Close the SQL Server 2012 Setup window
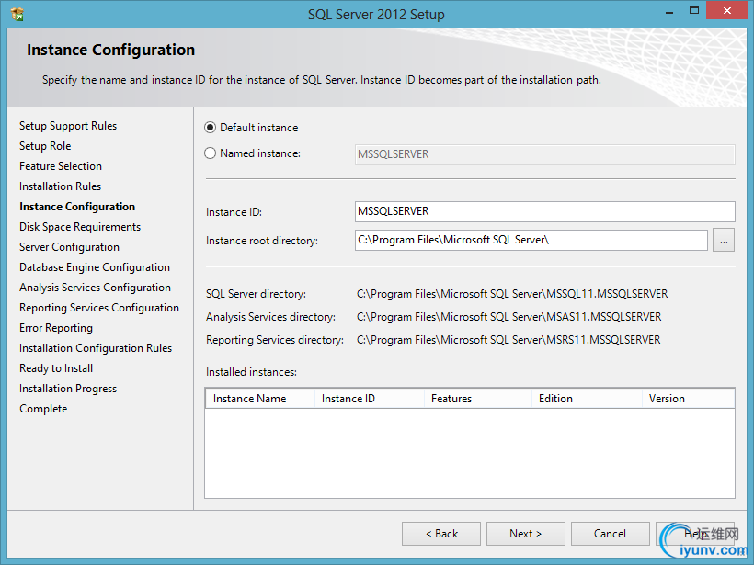Screen dimensions: 754x565 (x=726, y=11)
